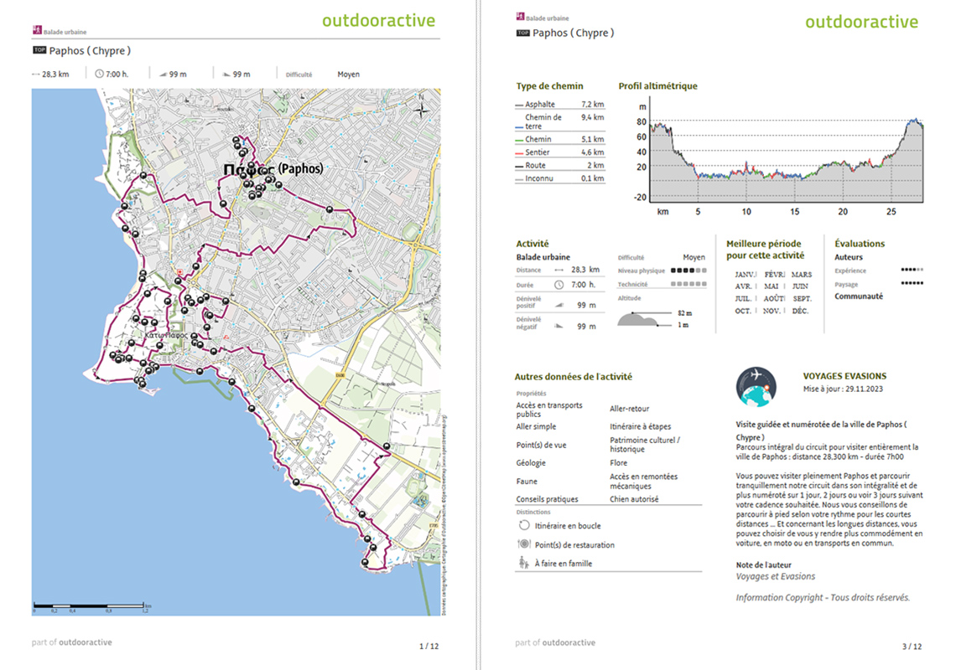Click the outdooractive logo on page 1 header
This screenshot has width=956, height=670.
pos(378,21)
